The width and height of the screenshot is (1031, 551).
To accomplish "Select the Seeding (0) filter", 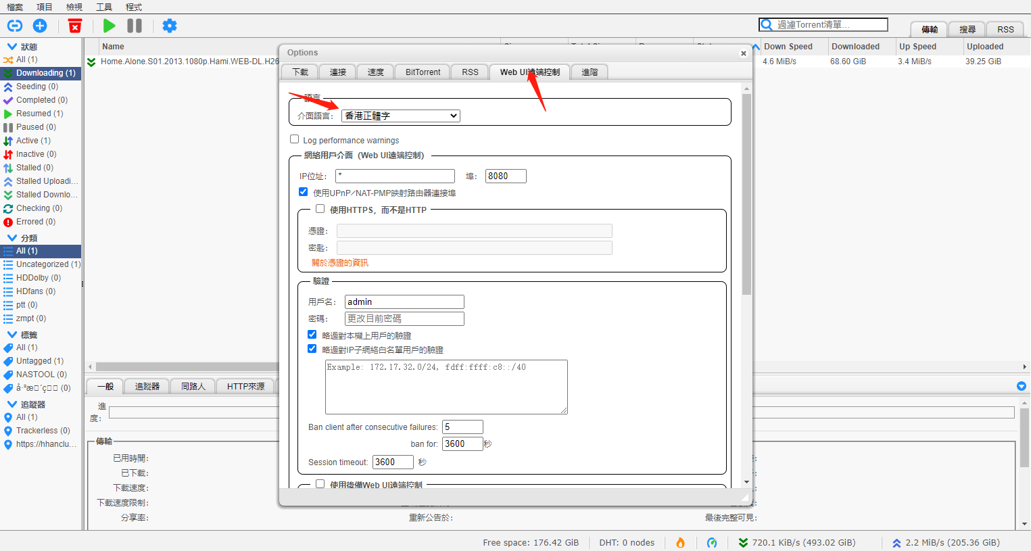I will [x=41, y=87].
